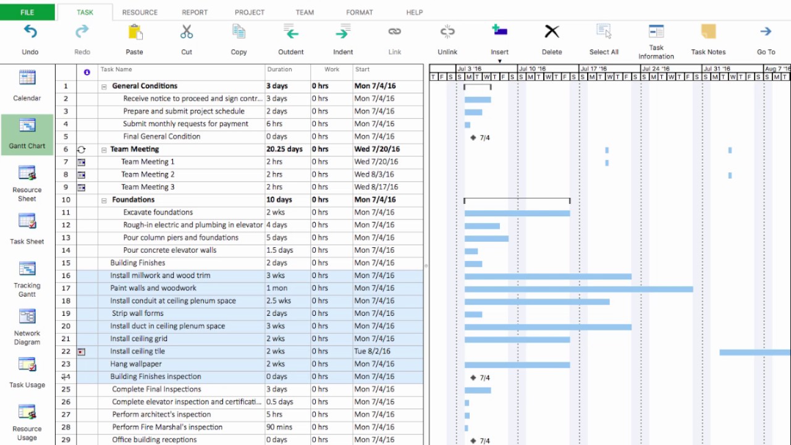Image resolution: width=791 pixels, height=445 pixels.
Task: Open the FILE menu
Action: [x=27, y=12]
